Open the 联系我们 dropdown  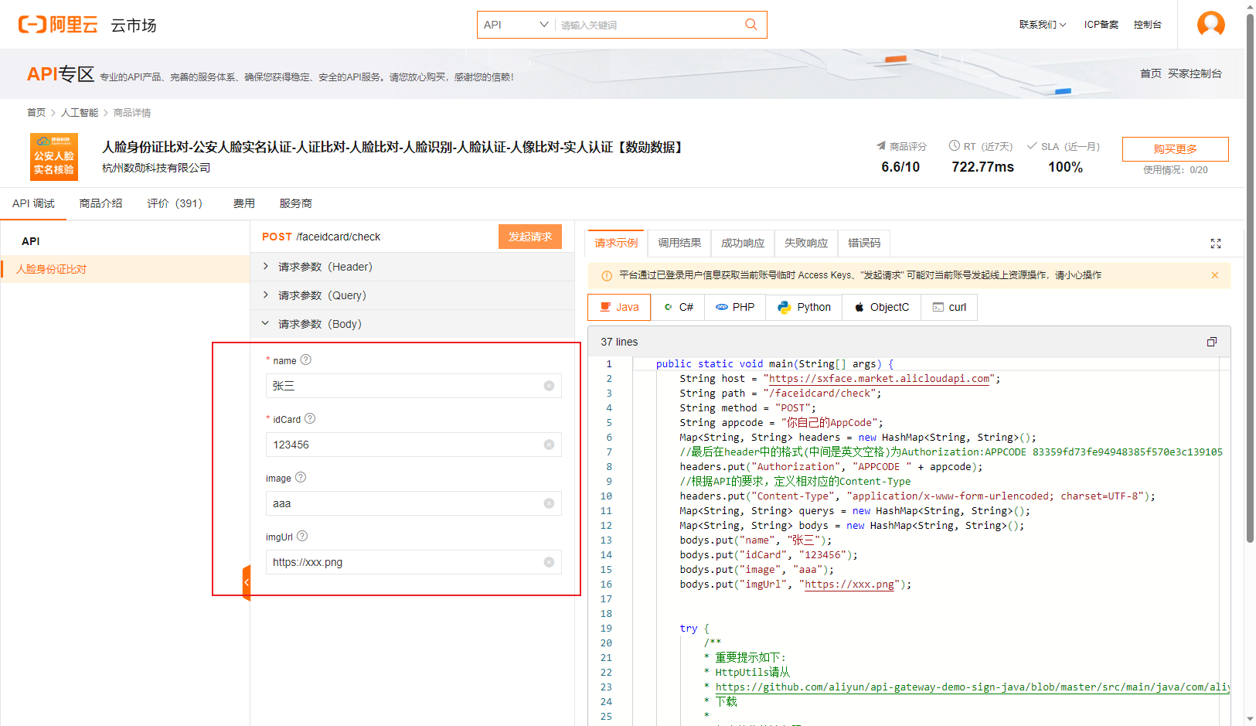(x=1042, y=25)
